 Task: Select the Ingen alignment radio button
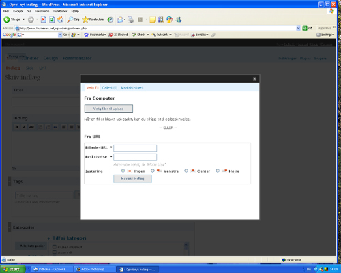pos(123,171)
